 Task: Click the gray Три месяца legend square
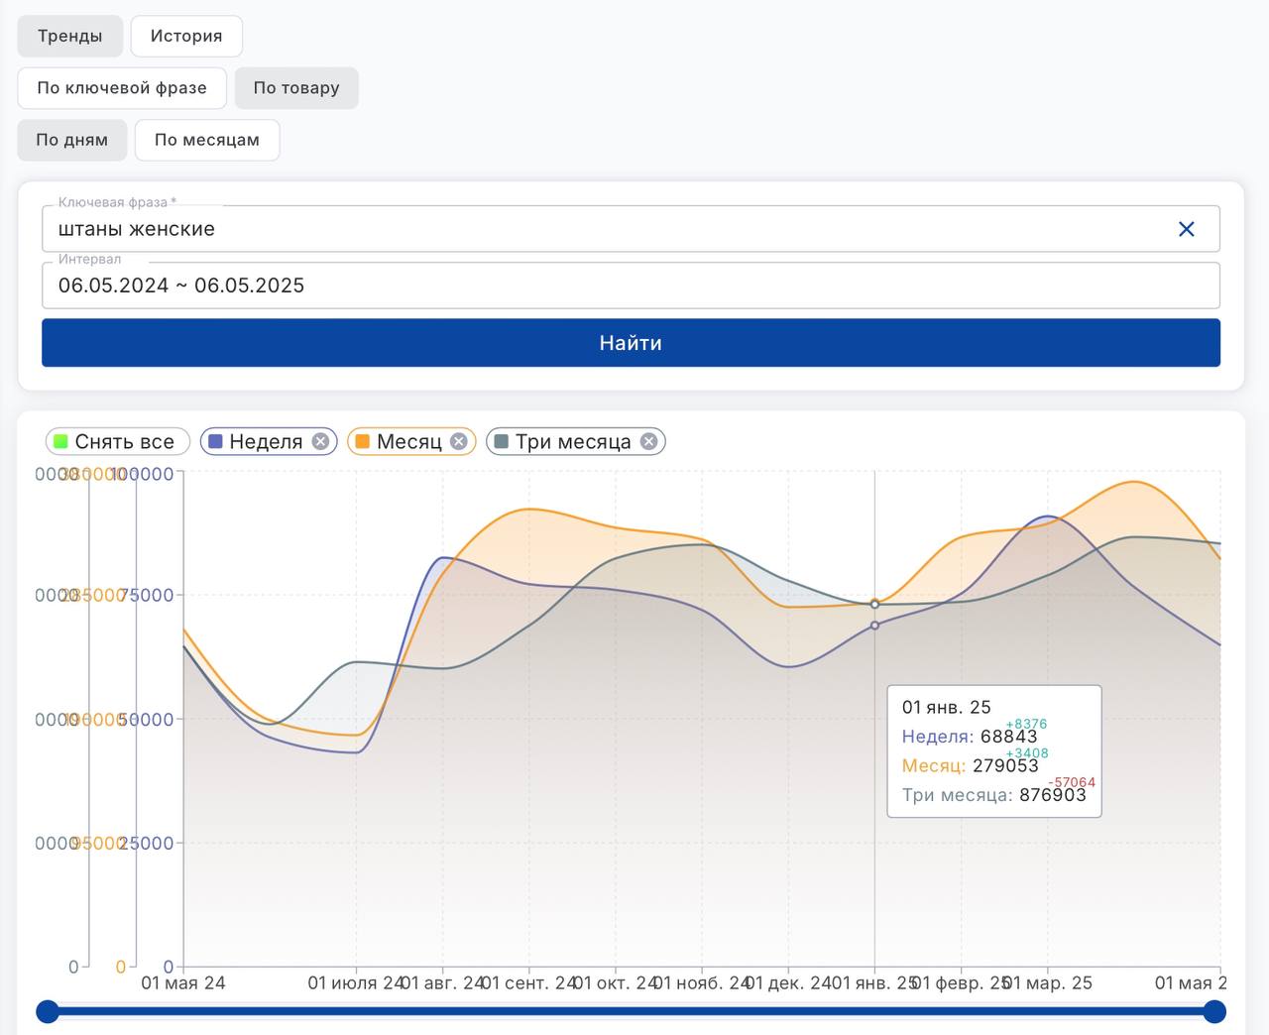tap(502, 442)
